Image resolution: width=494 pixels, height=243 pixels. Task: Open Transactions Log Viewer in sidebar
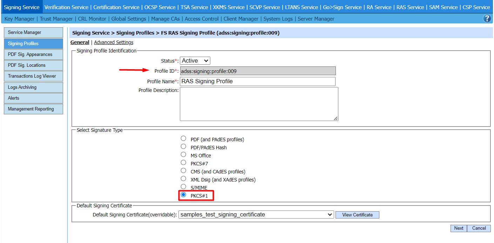click(33, 76)
